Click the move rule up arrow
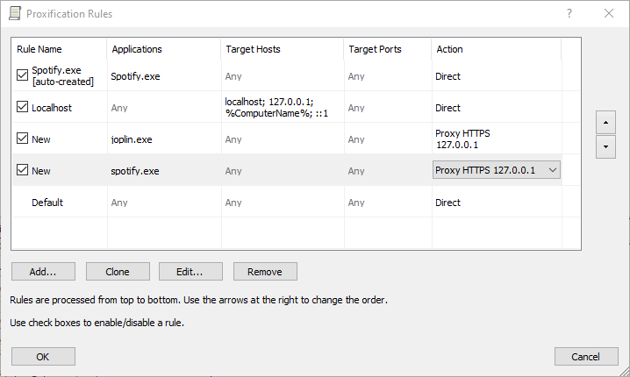This screenshot has height=377, width=630. 605,121
